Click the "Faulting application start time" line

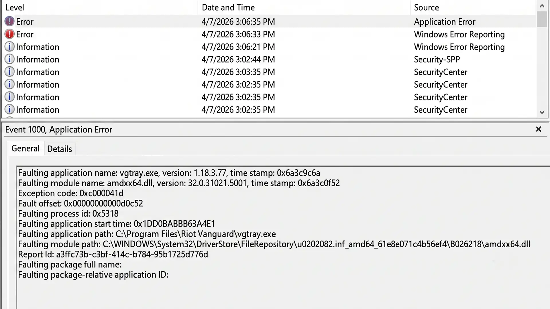click(116, 224)
